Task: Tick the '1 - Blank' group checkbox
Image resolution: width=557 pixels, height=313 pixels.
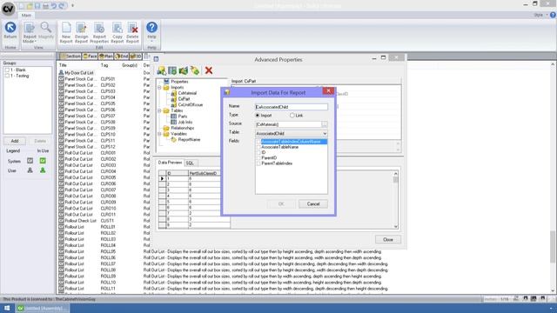Action: point(7,70)
